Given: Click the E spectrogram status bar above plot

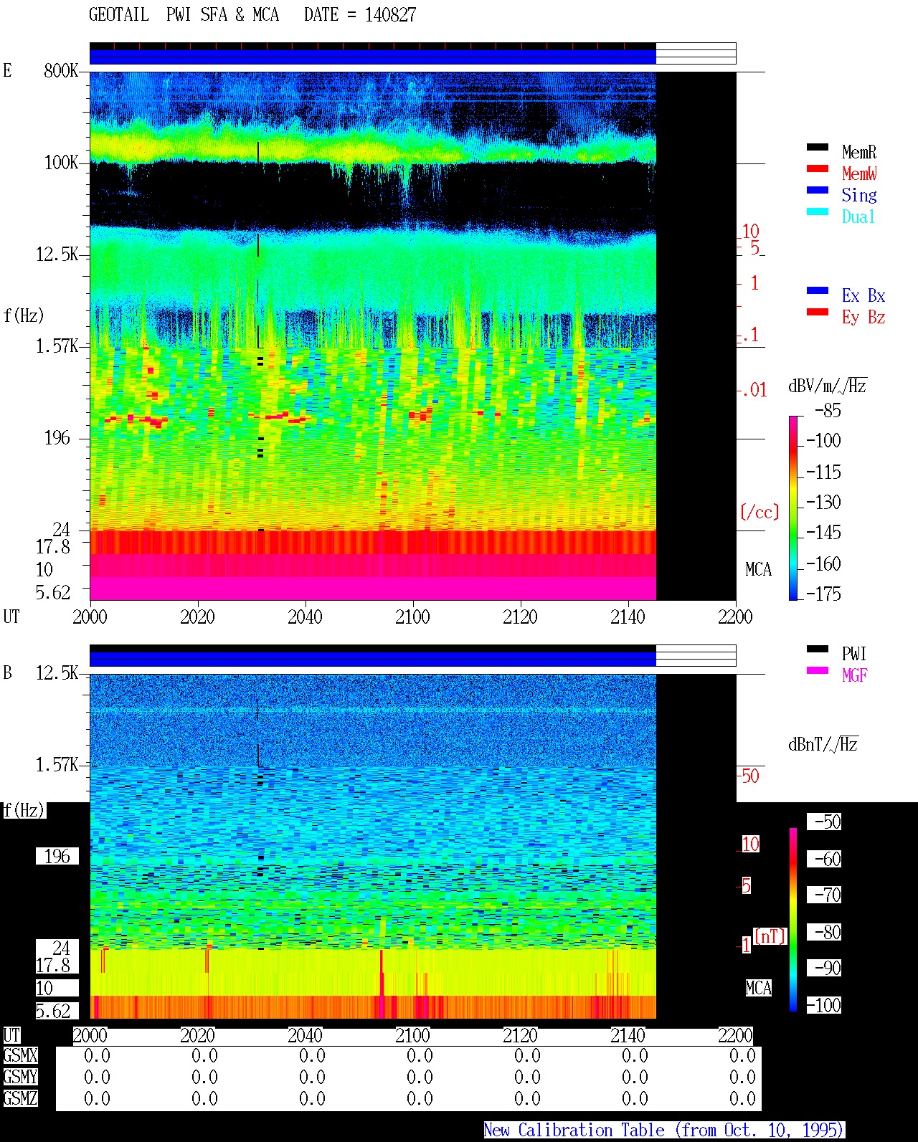Looking at the screenshot, I should (412, 54).
